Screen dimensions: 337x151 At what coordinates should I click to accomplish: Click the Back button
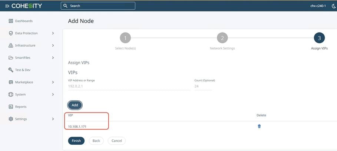pos(96,141)
